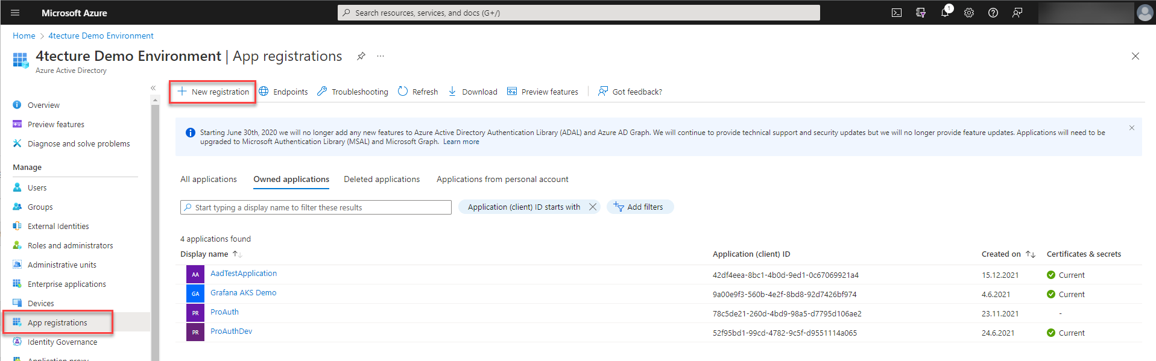Open the ProAuthDev registration
1156x361 pixels.
(231, 331)
